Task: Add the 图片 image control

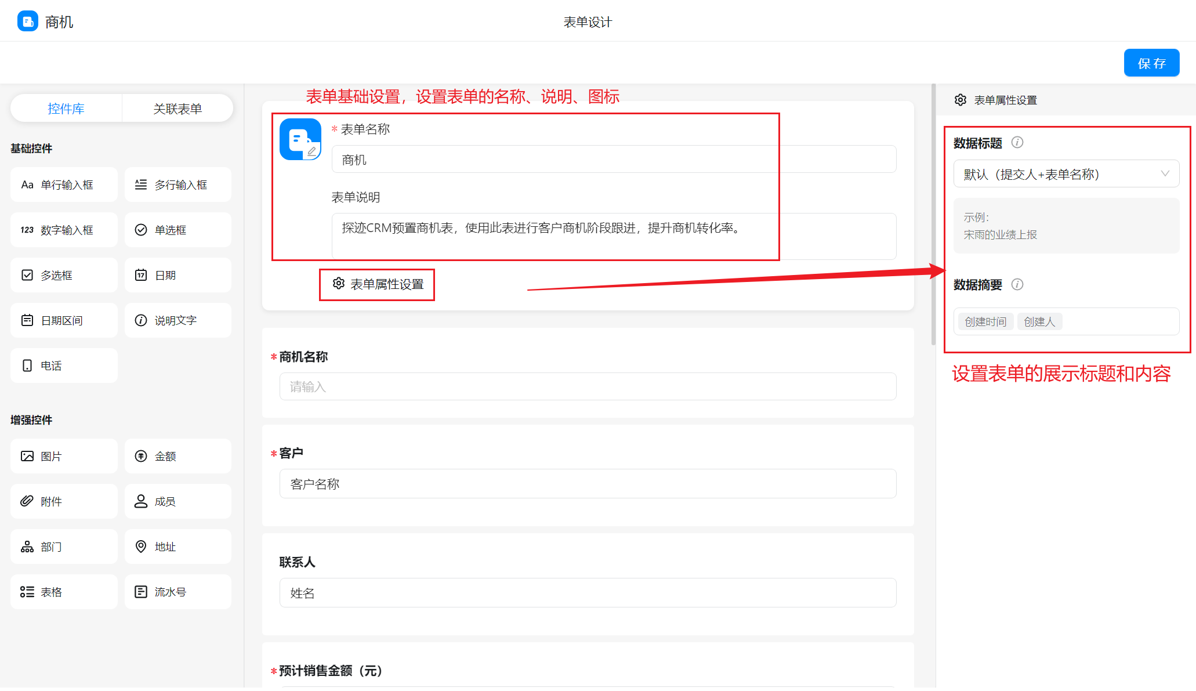Action: tap(64, 456)
